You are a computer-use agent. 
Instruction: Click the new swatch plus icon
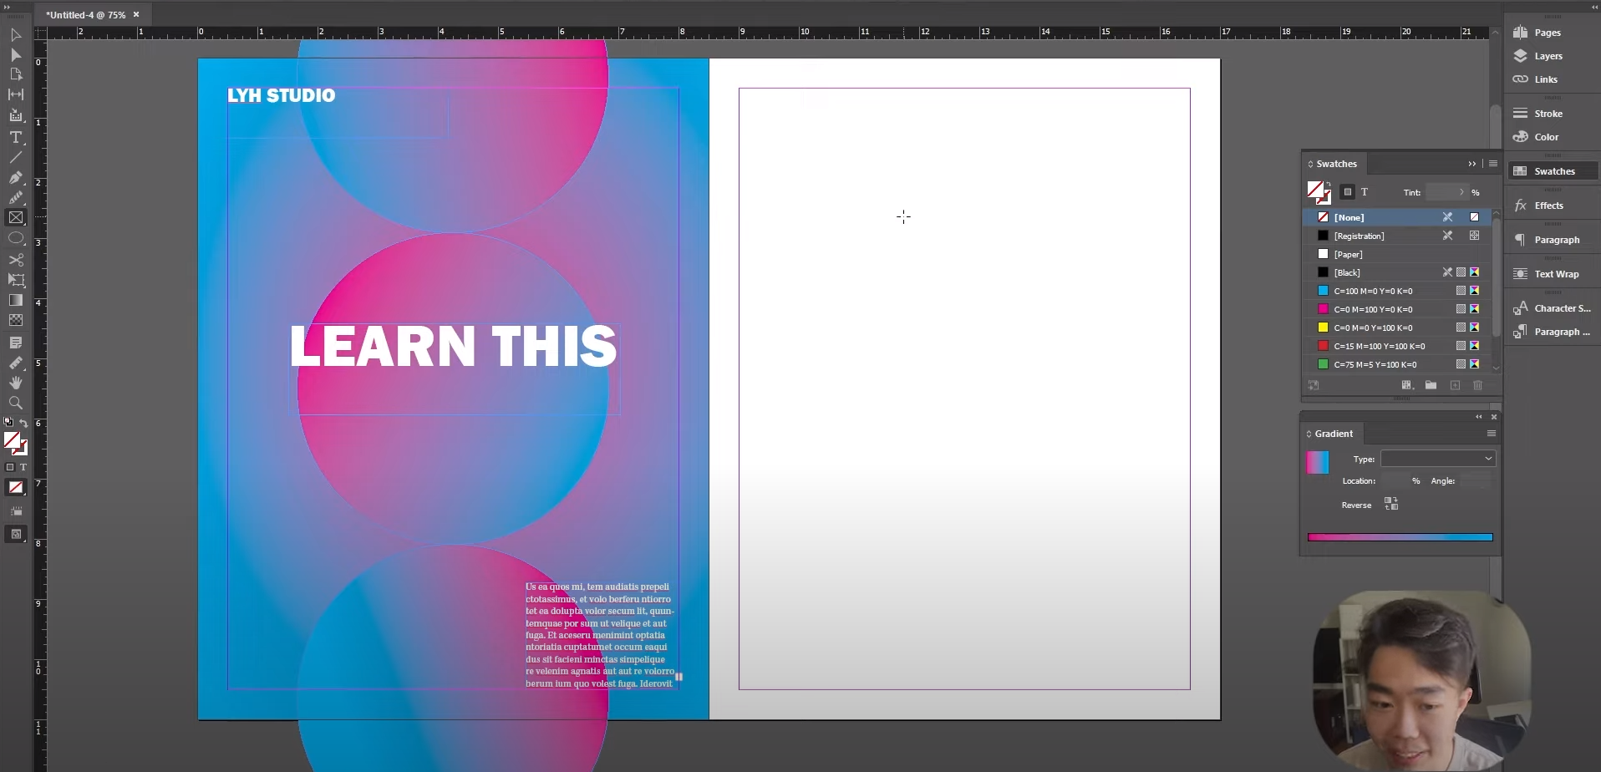pyautogui.click(x=1455, y=385)
